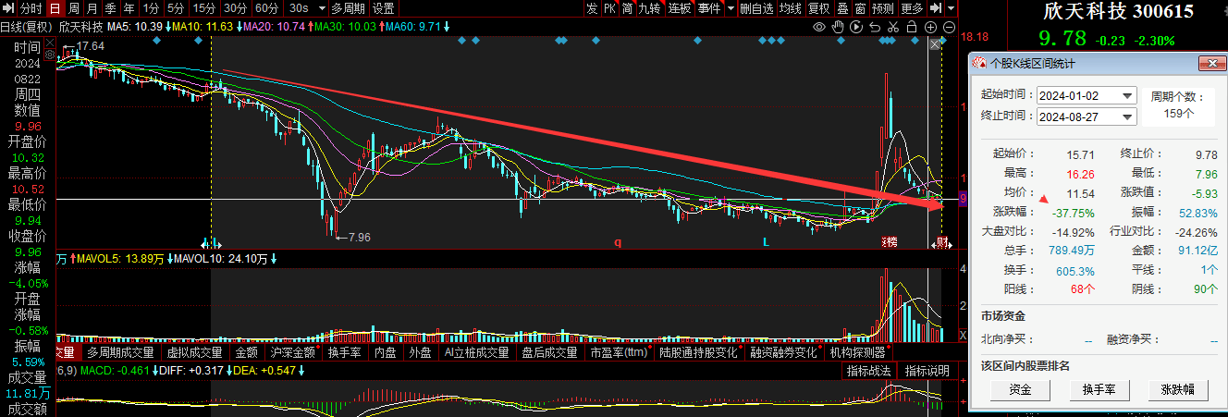Select the AI立桩成交量 indicator tab
Screen dimensions: 1228x417
click(x=477, y=352)
